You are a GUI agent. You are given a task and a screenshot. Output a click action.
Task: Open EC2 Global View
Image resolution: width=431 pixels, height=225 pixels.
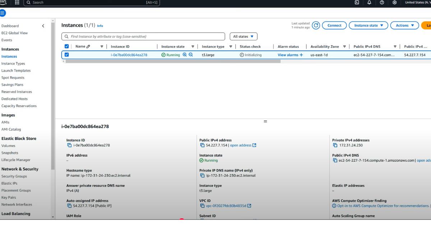(x=14, y=33)
